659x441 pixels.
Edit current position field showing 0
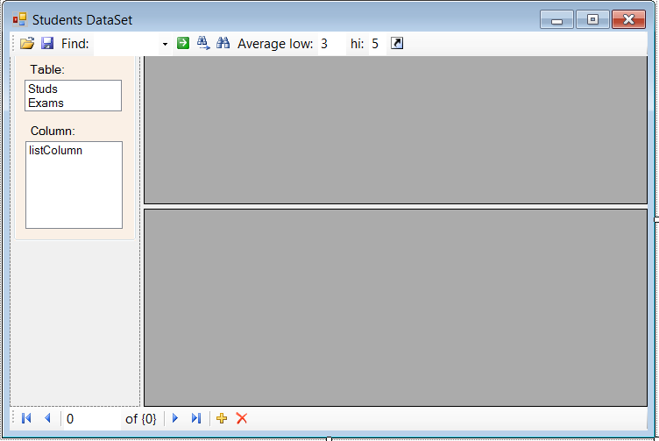91,419
